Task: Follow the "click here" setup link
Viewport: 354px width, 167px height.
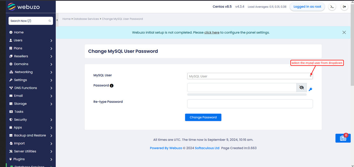Action: [212, 33]
